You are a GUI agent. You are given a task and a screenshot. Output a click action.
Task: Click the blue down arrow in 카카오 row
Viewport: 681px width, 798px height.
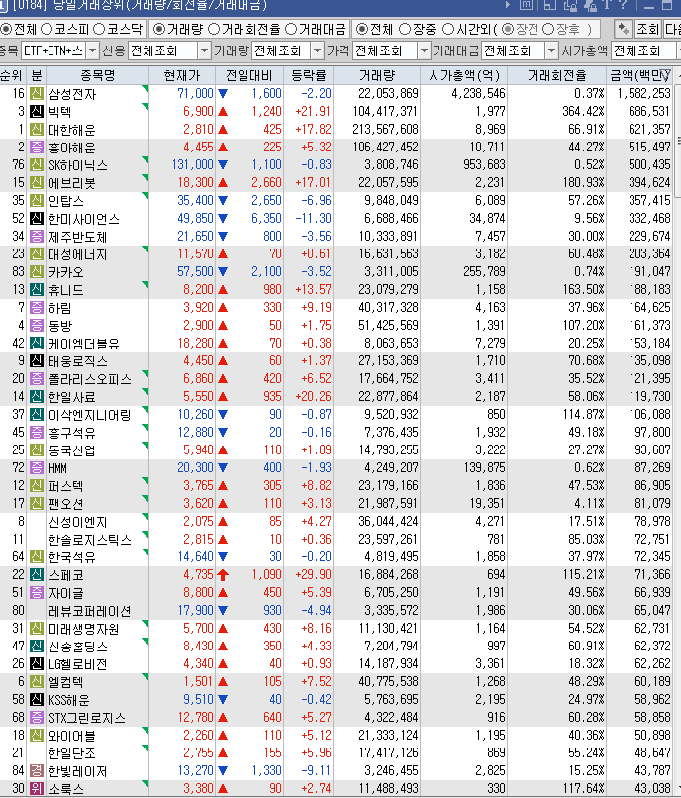click(x=223, y=271)
